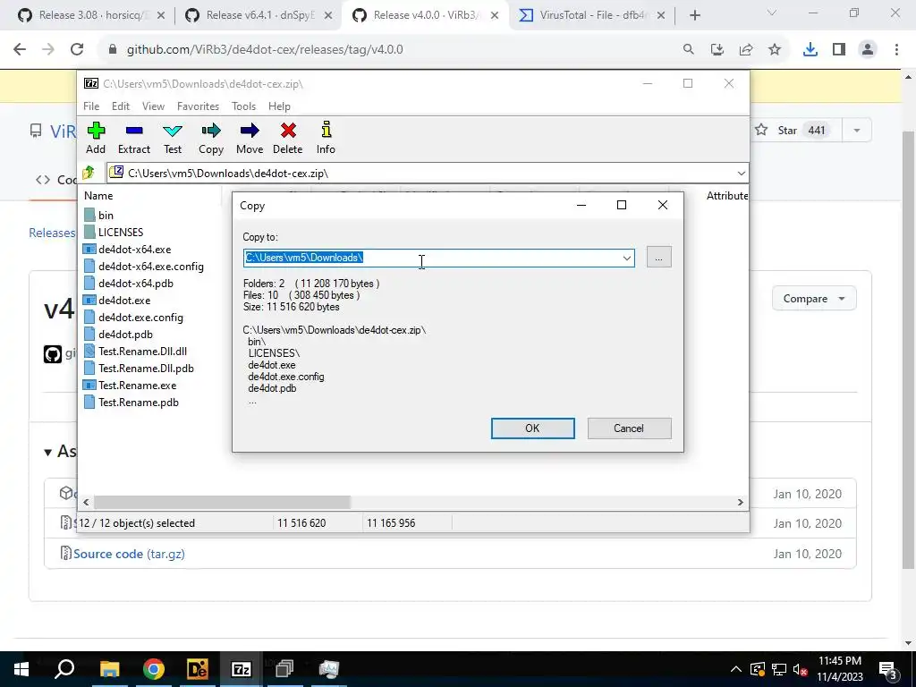Click the browse (...) button in the Copy dialog
The height and width of the screenshot is (687, 916).
pos(659,258)
